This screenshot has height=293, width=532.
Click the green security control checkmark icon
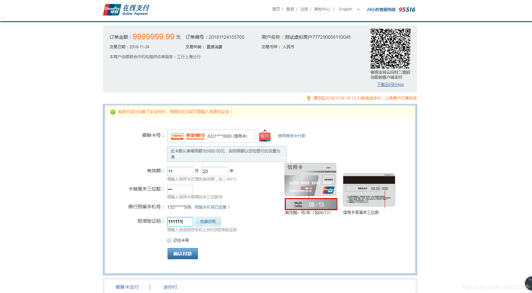click(113, 112)
